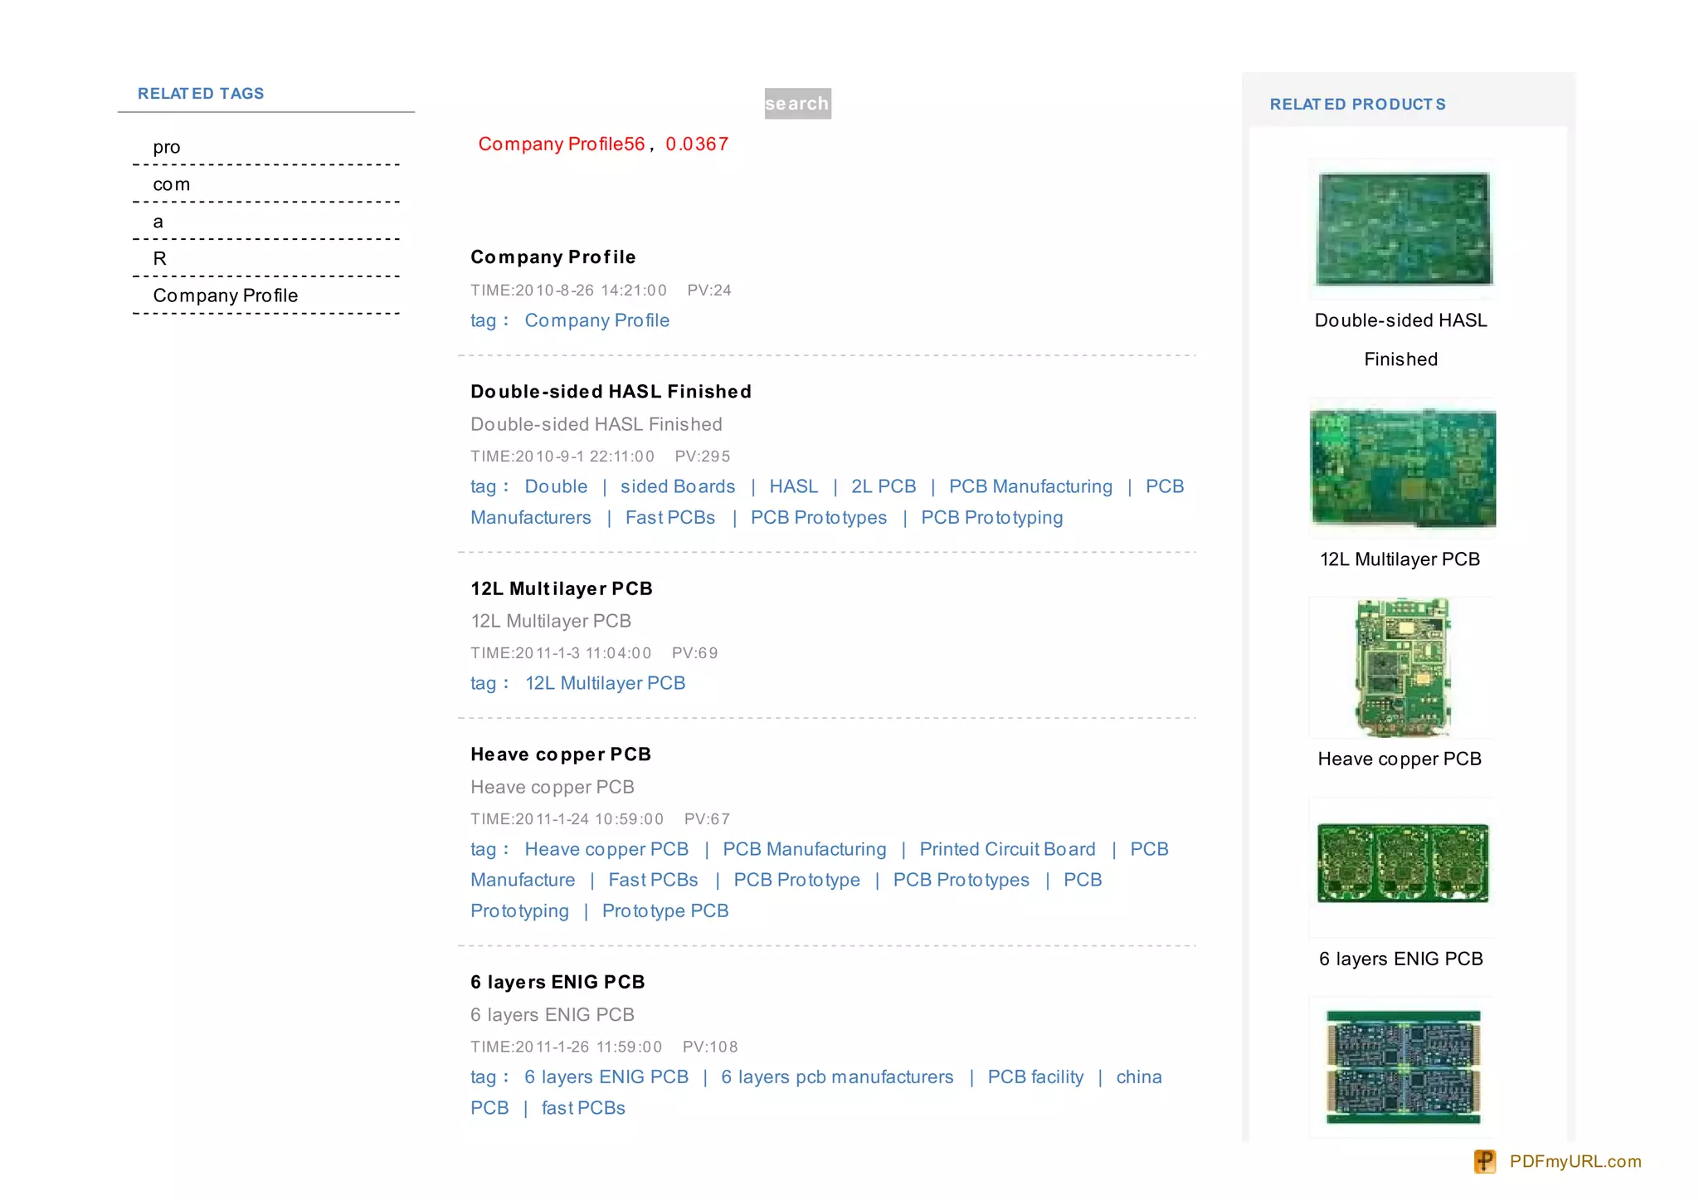Visit the PDFmyURL.com link
Screen dimensions: 1699x1201
pyautogui.click(x=1575, y=1161)
